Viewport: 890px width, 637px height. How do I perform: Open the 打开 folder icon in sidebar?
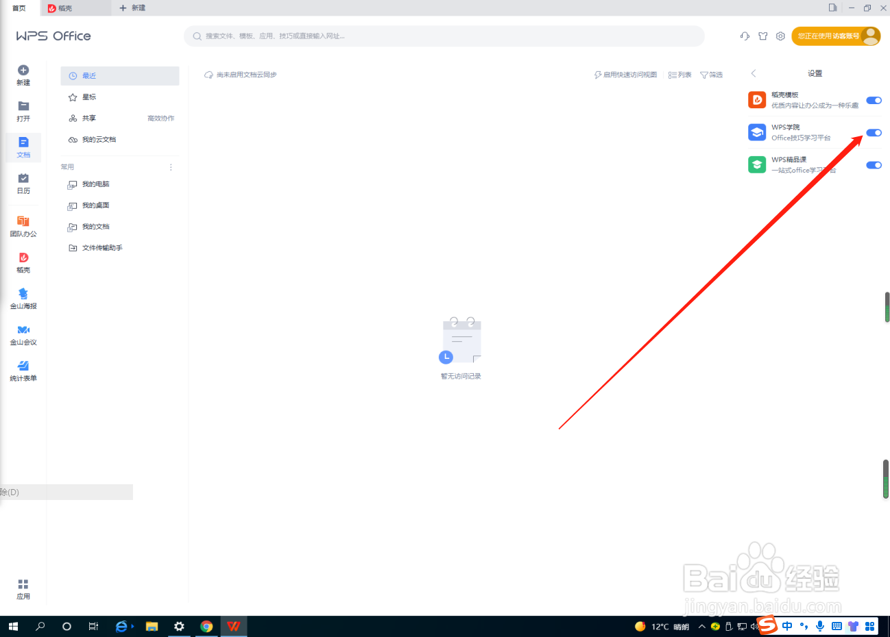point(23,106)
